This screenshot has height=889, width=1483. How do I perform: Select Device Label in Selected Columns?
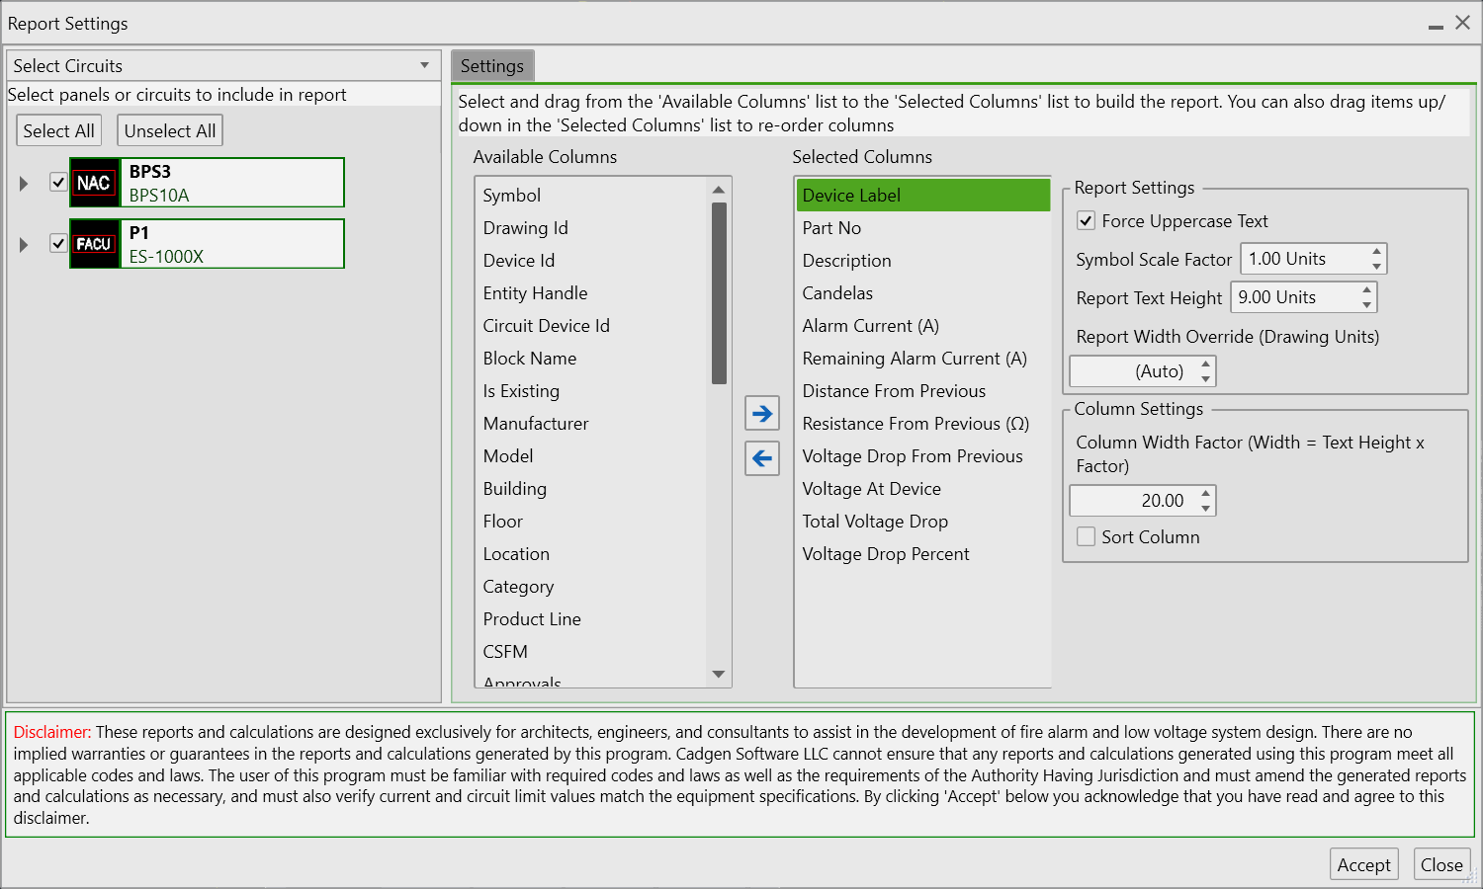click(x=923, y=196)
